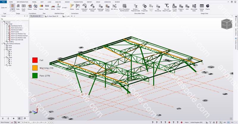Open the Charts pie icon

click(x=207, y=7)
